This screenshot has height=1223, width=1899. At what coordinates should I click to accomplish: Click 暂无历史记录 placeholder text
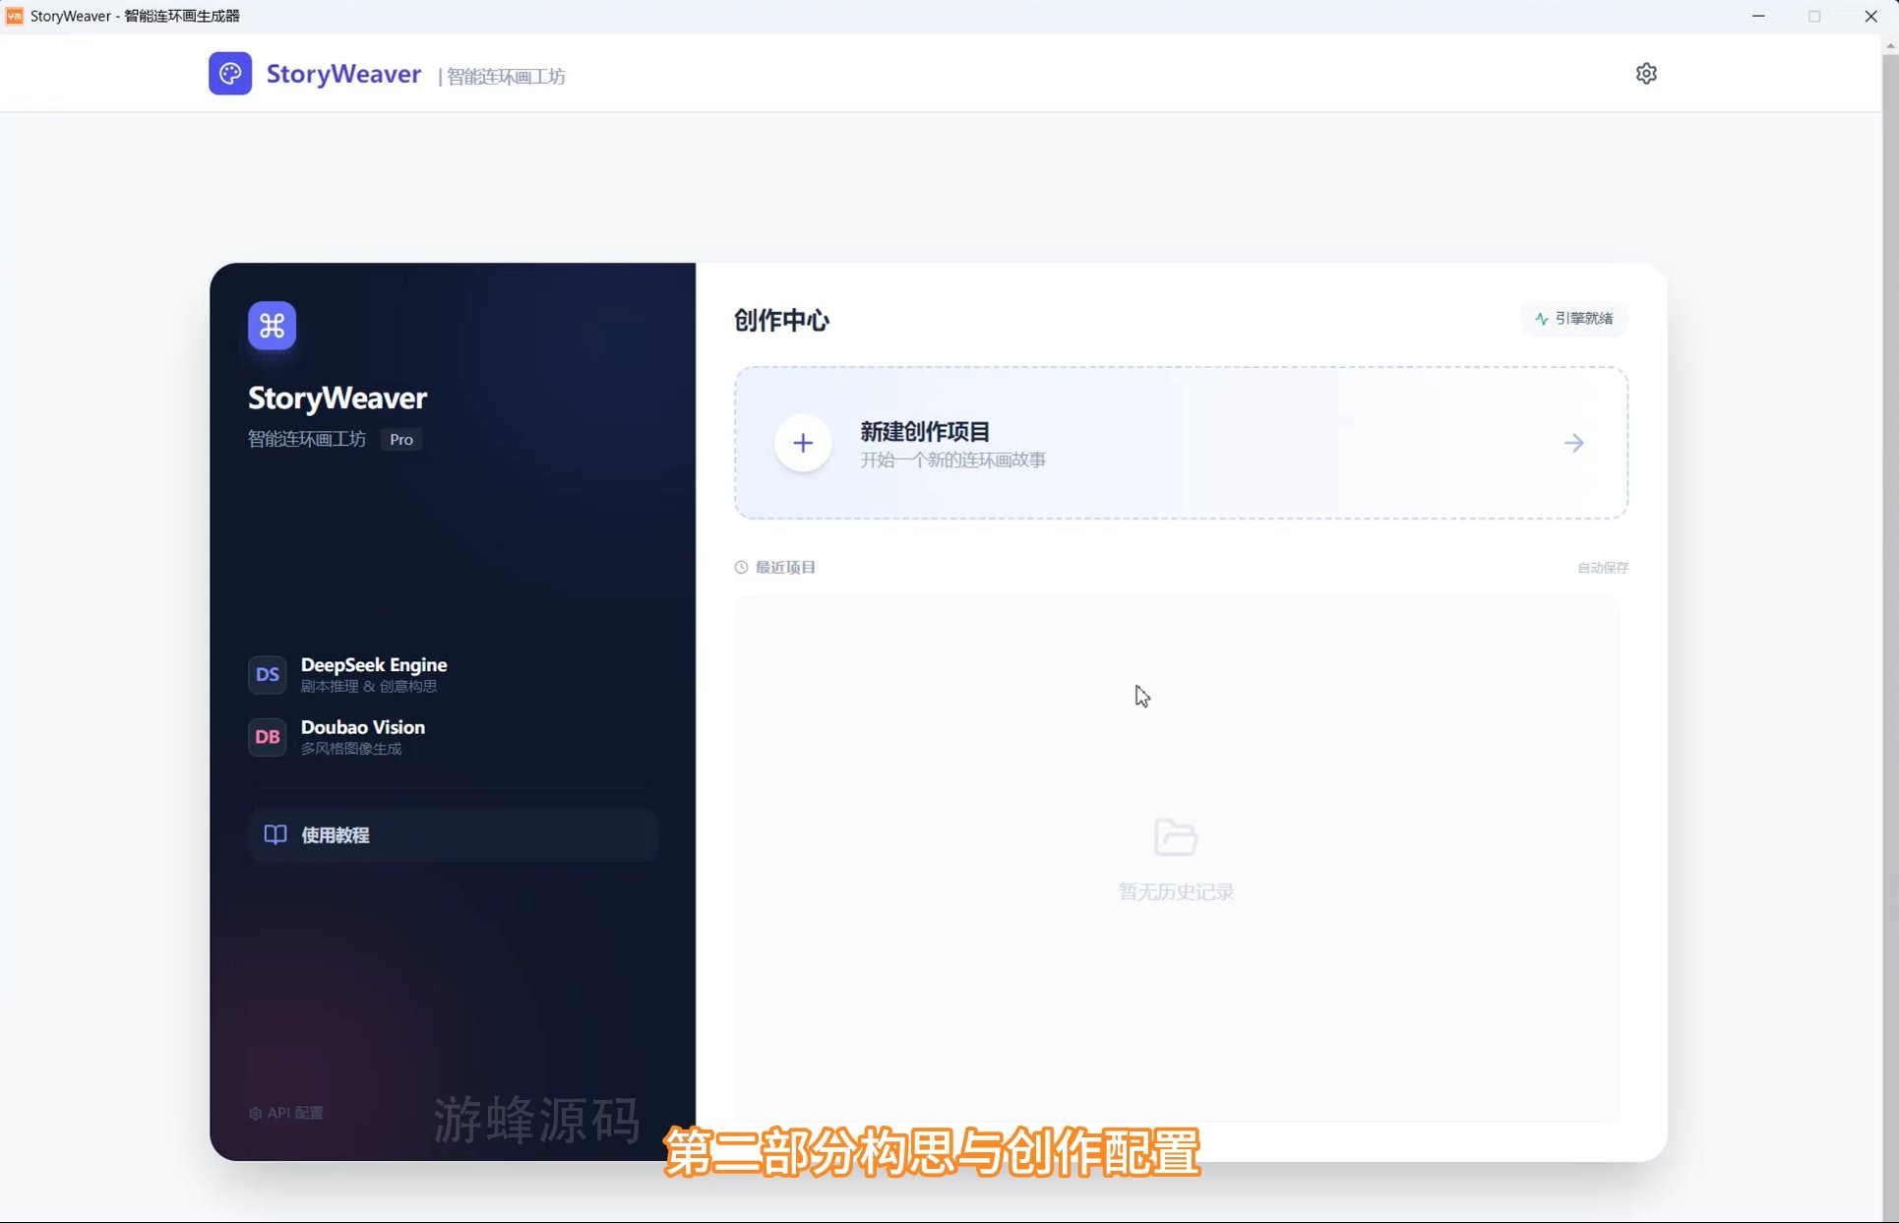tap(1176, 891)
